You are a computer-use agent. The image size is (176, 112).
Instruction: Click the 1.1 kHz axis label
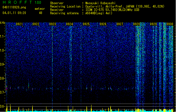3,36
